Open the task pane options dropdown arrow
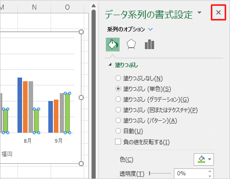The image size is (230, 179). (x=199, y=12)
